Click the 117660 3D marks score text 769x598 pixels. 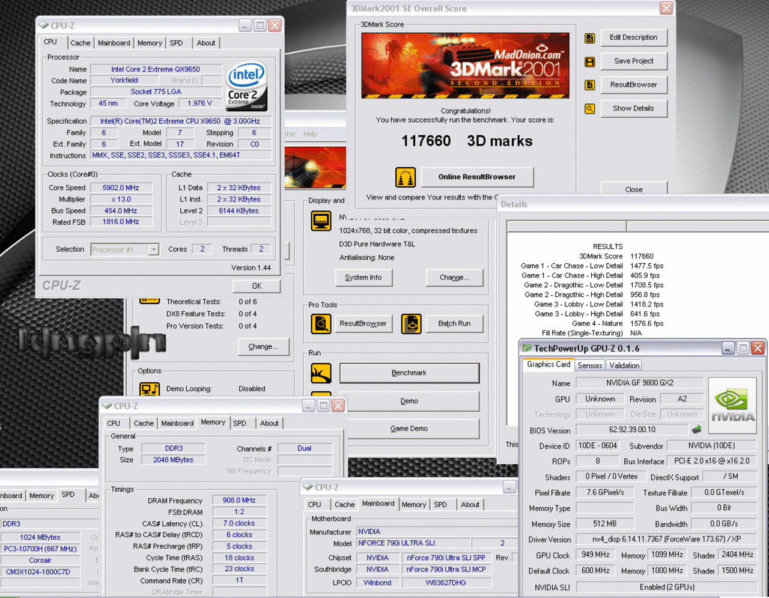coord(467,141)
